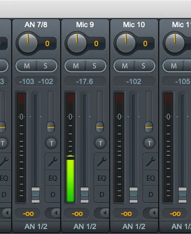Open EQ panel for Mic 10

(151, 178)
